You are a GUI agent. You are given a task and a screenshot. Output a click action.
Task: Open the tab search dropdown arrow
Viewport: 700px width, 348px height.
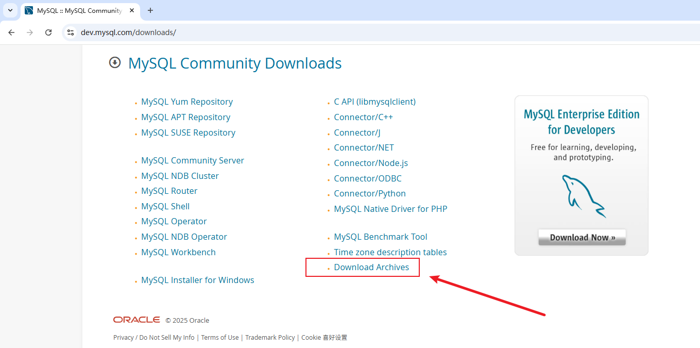[10, 10]
